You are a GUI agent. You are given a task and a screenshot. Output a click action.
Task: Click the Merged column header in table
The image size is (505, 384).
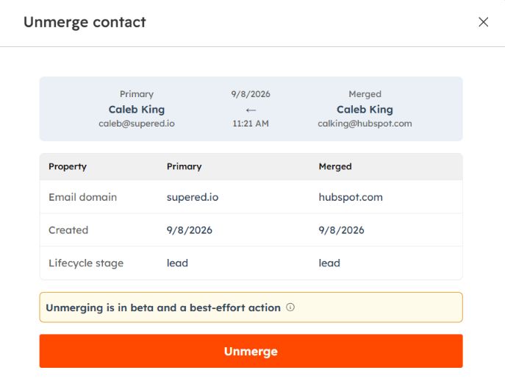(x=335, y=166)
